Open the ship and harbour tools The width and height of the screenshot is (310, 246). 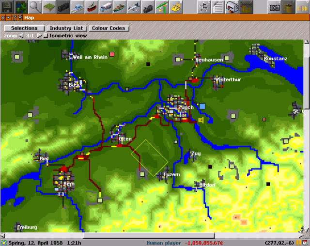pos(120,7)
